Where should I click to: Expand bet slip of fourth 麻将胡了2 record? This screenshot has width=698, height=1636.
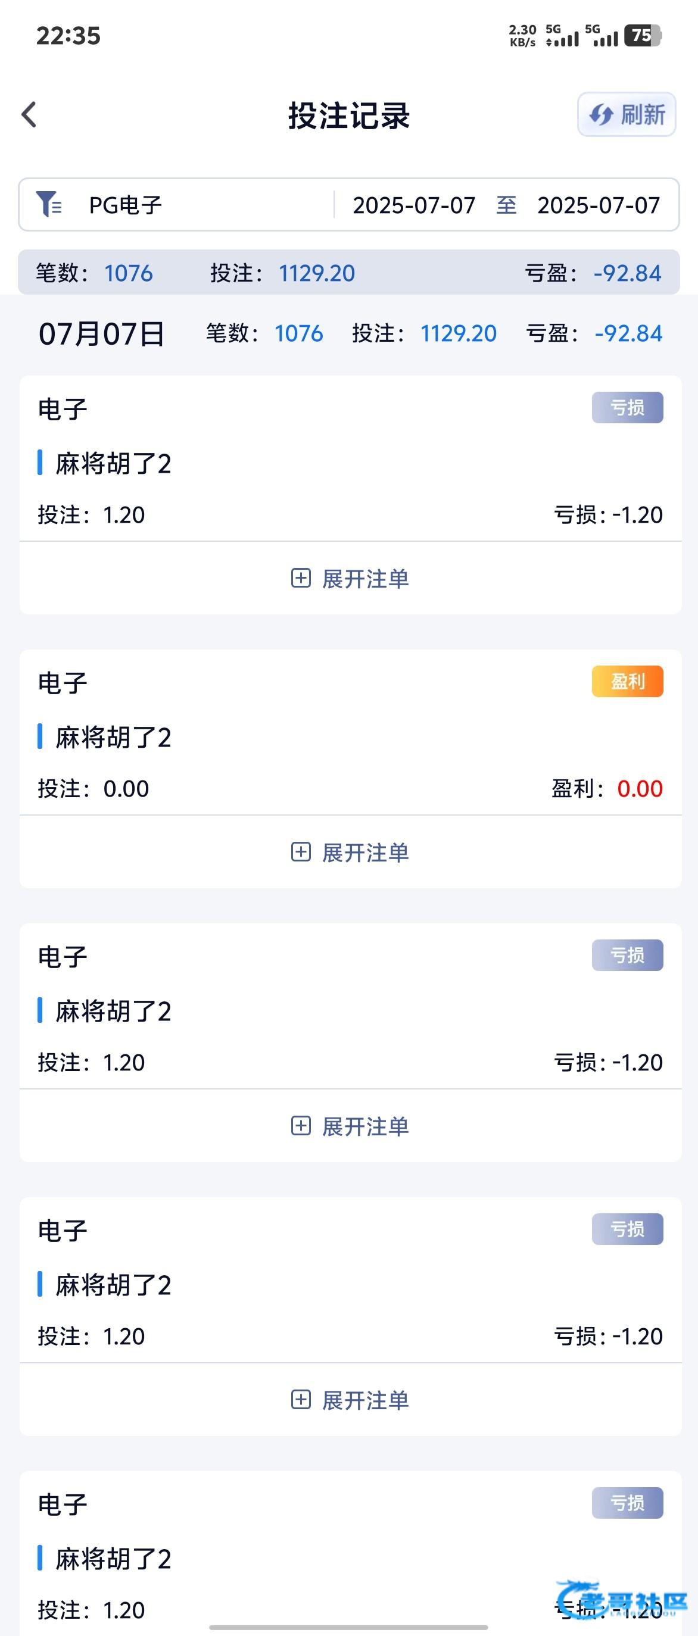365,1400
